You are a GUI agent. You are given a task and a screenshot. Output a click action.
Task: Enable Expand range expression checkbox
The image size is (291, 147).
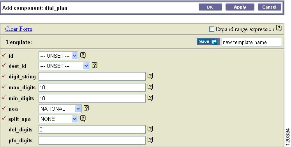click(212, 29)
